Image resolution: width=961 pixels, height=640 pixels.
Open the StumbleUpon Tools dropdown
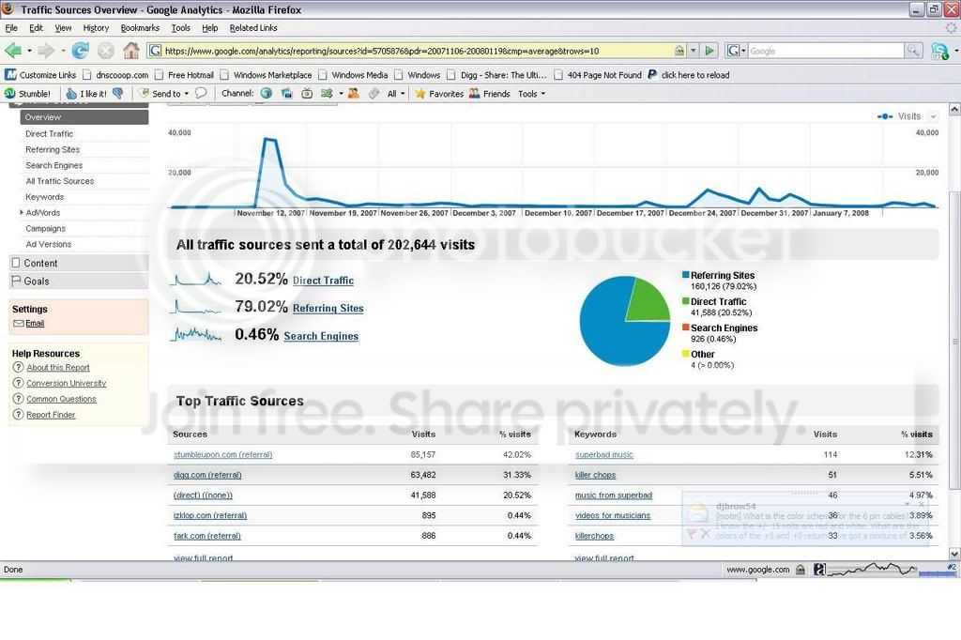pos(531,94)
